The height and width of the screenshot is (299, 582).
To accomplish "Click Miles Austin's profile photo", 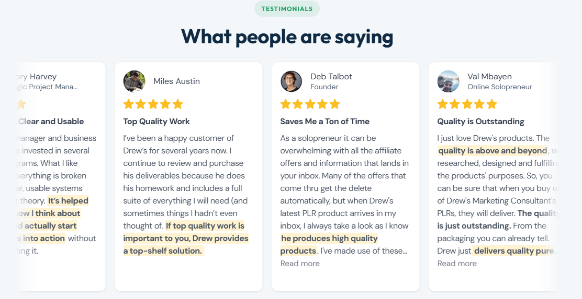I will 135,81.
